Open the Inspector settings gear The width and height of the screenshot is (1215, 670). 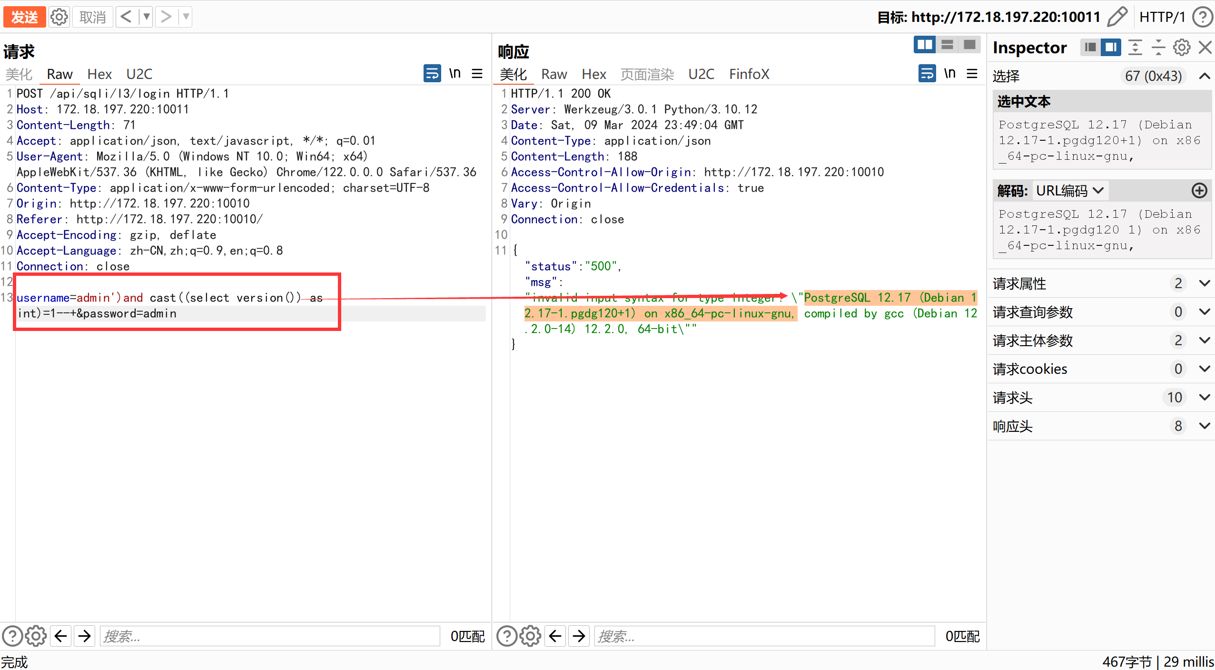click(x=1182, y=47)
